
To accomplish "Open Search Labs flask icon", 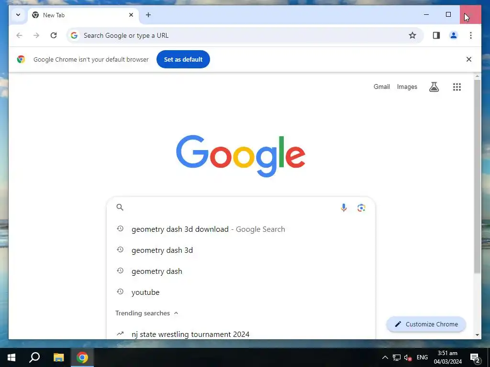I will (x=434, y=87).
